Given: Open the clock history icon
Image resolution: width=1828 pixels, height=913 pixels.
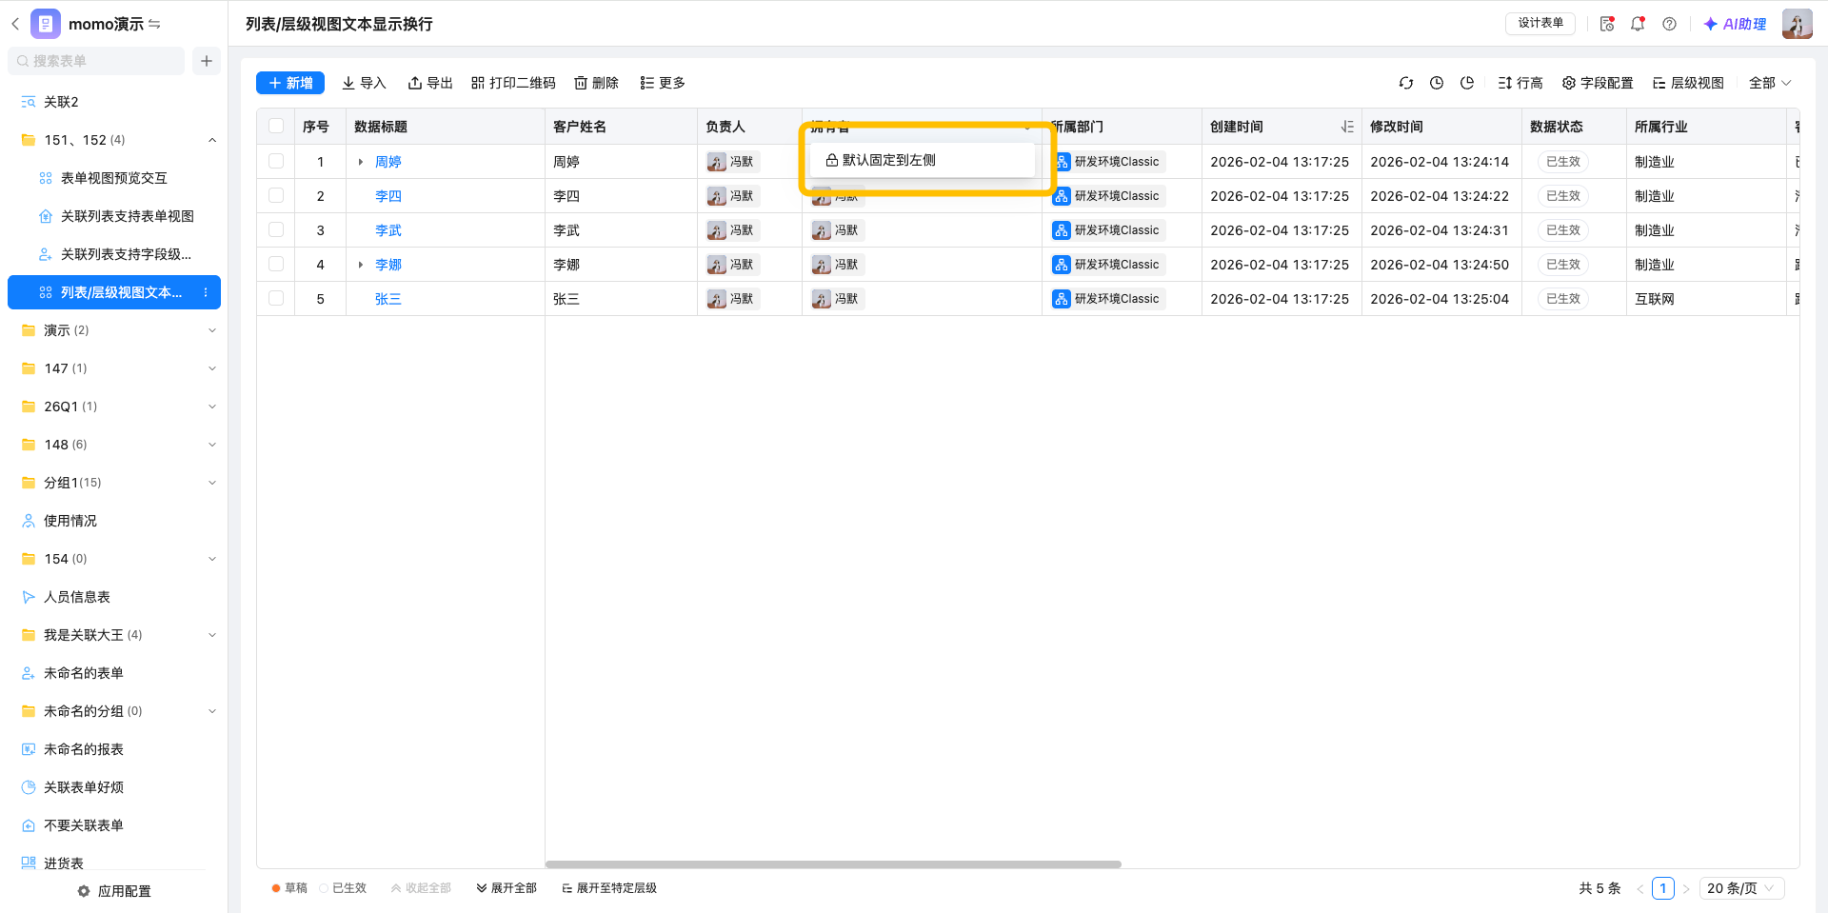Looking at the screenshot, I should pos(1437,83).
